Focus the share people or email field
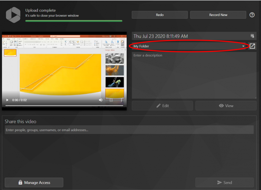This screenshot has width=261, height=190. [129, 130]
